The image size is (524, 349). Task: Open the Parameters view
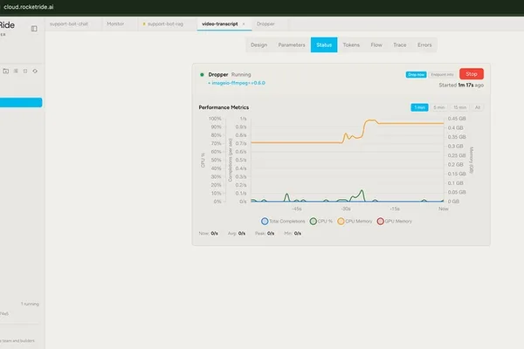[292, 44]
